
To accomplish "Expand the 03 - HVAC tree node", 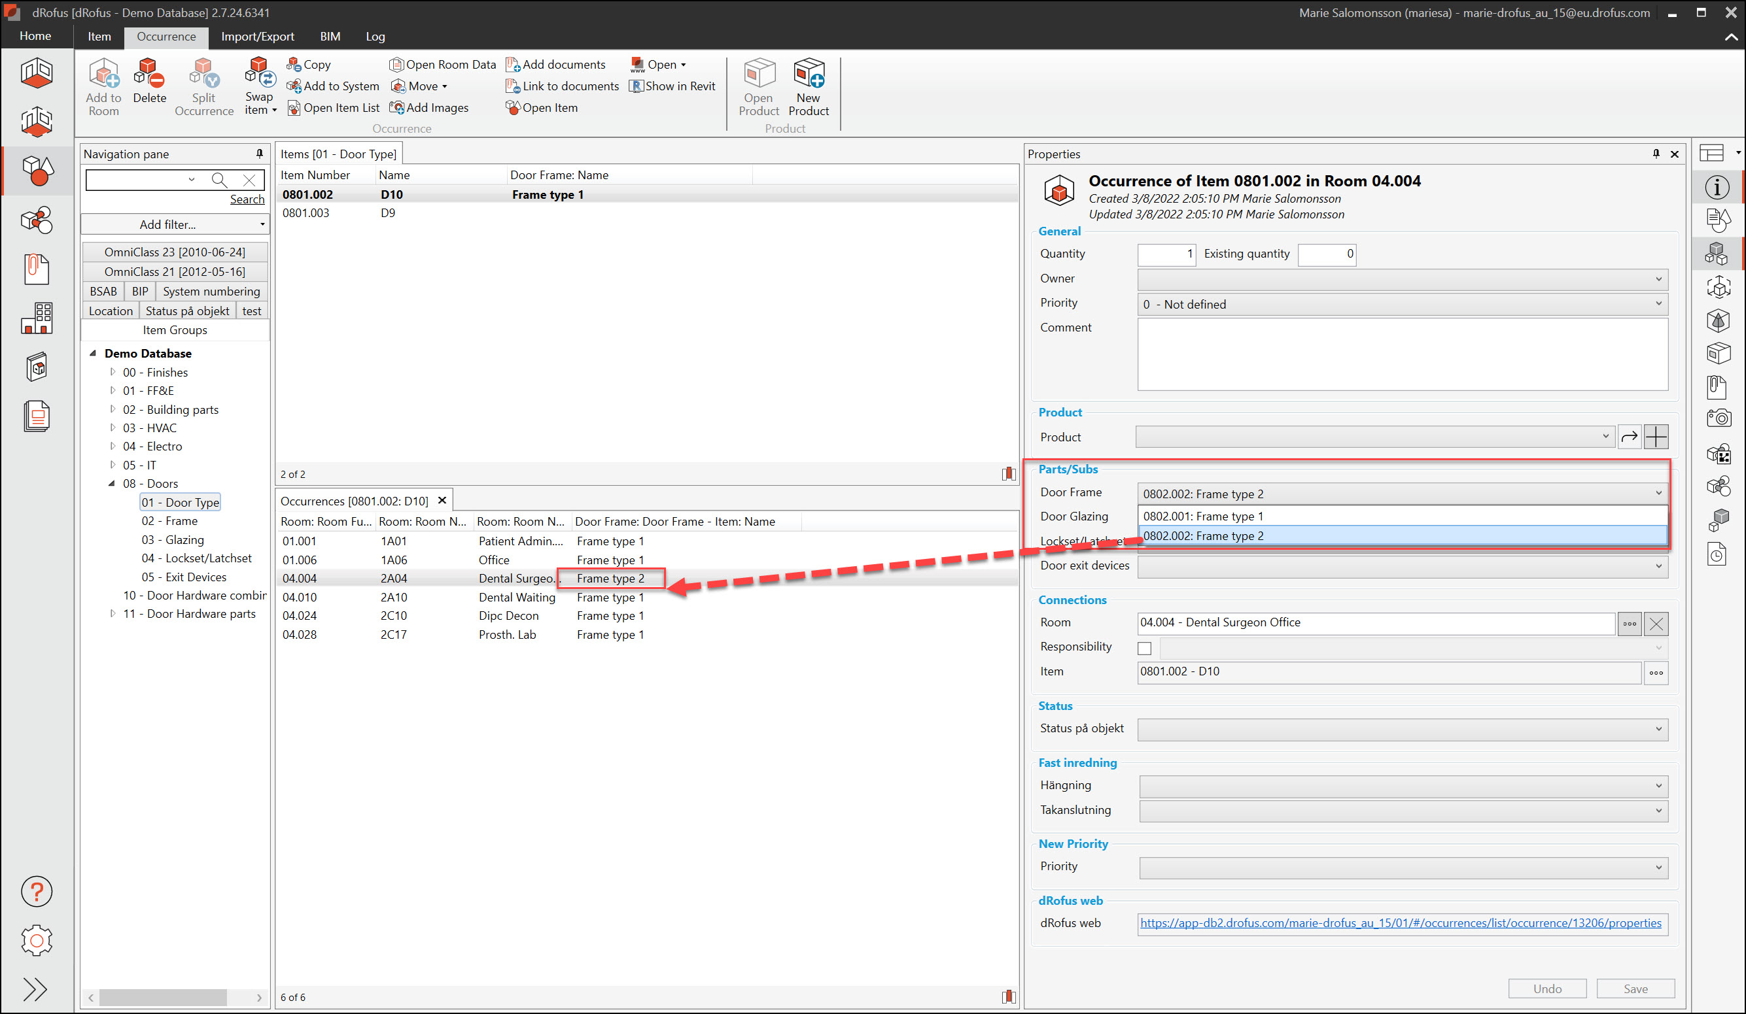I will 113,428.
